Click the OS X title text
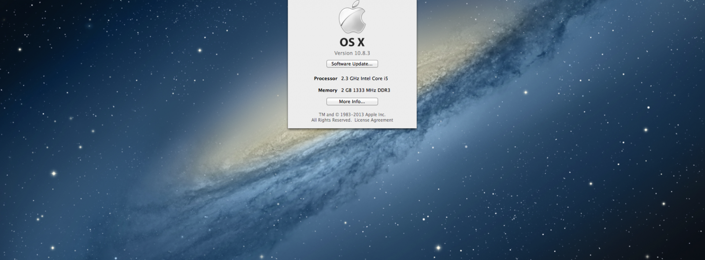Viewport: 705px width, 260px height. click(x=352, y=42)
